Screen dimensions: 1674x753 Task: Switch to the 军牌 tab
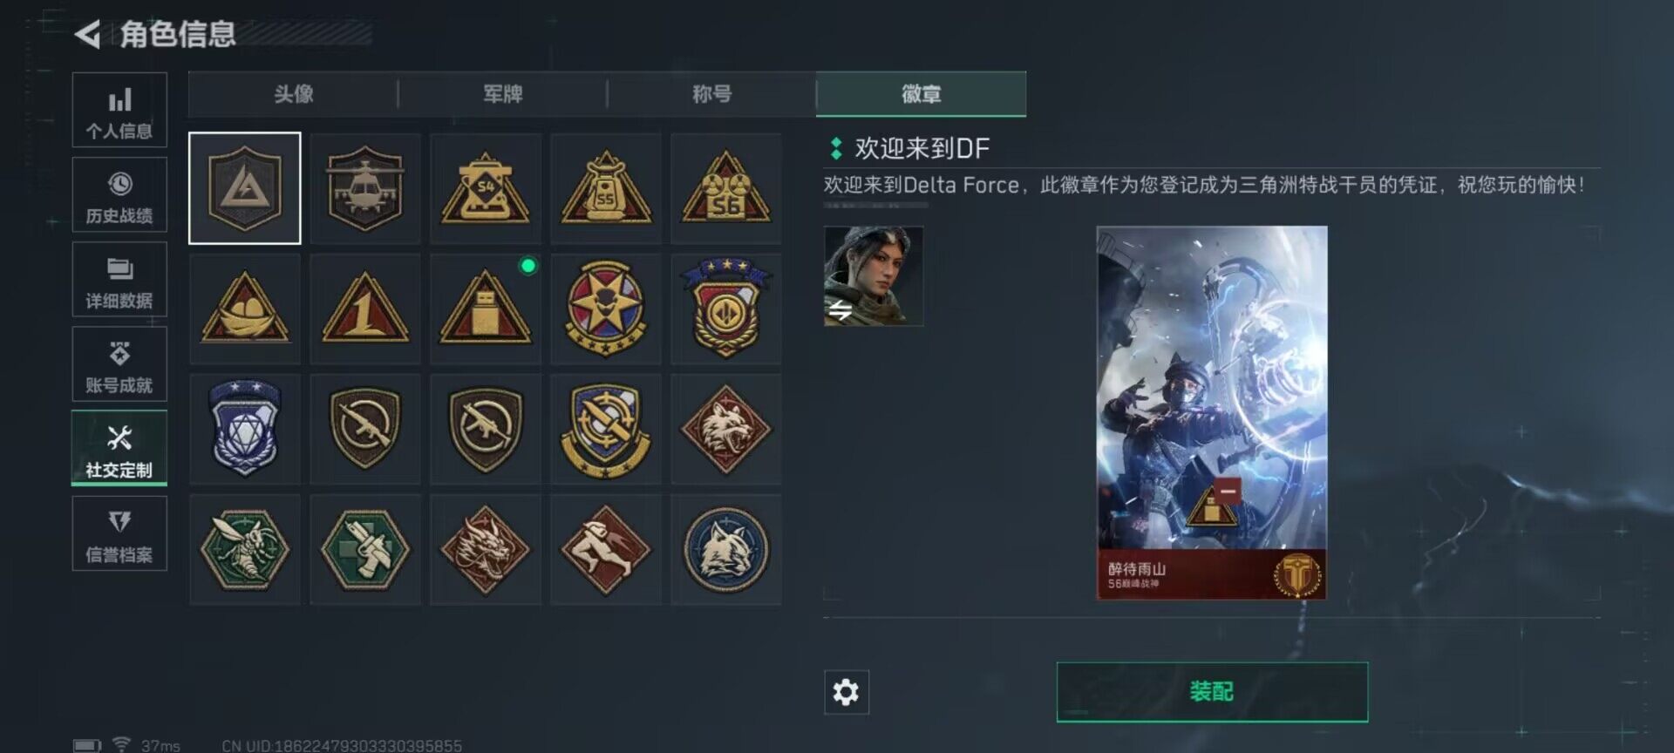[x=502, y=94]
